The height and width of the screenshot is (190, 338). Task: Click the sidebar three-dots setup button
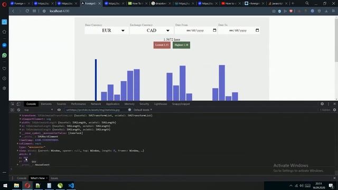point(4,173)
